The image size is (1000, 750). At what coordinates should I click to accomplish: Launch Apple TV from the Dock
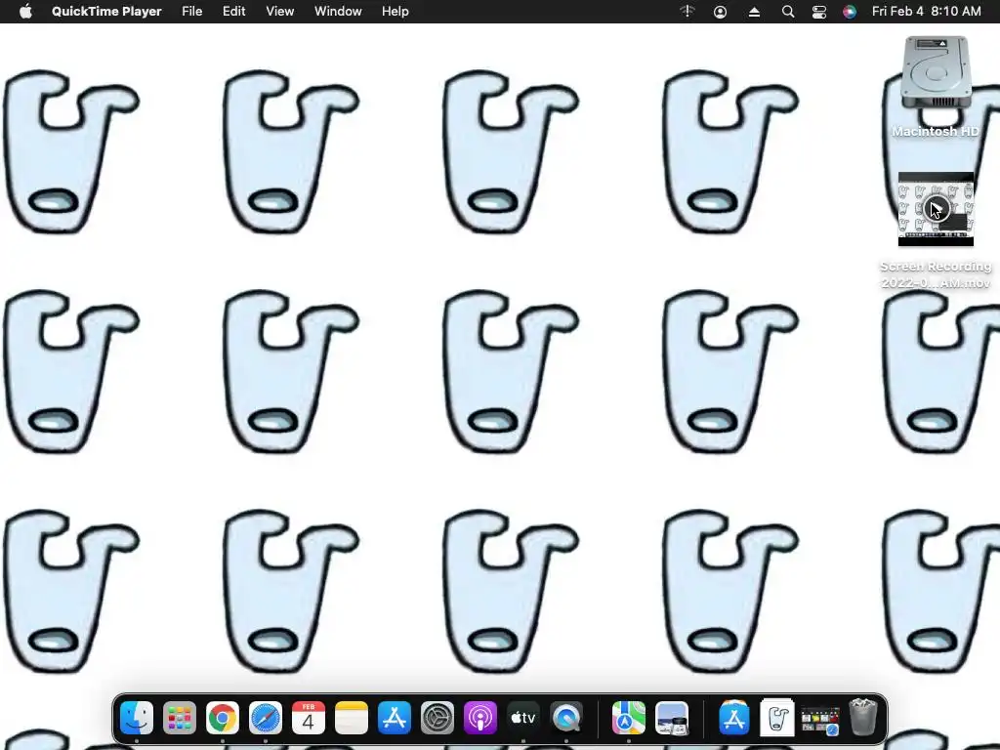tap(523, 718)
